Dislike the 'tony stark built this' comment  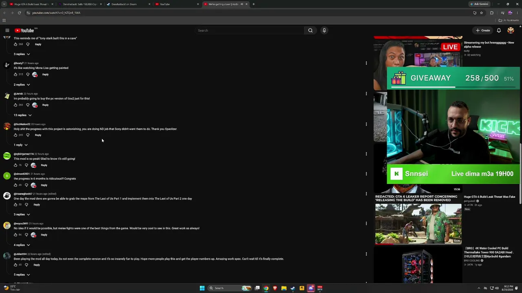(28, 44)
